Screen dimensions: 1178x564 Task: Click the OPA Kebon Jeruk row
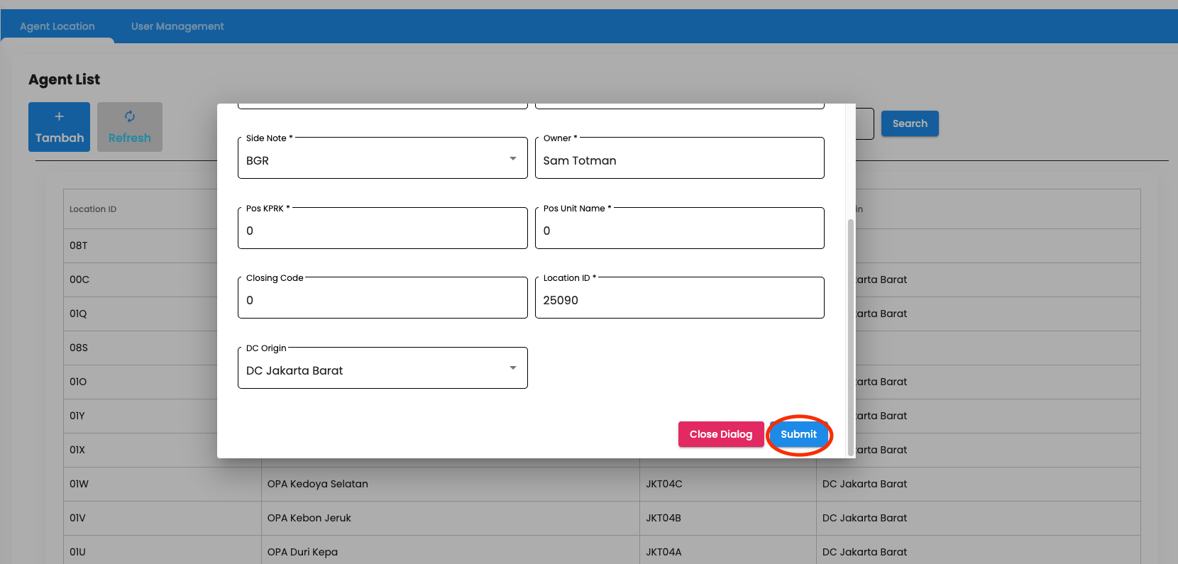coord(309,518)
